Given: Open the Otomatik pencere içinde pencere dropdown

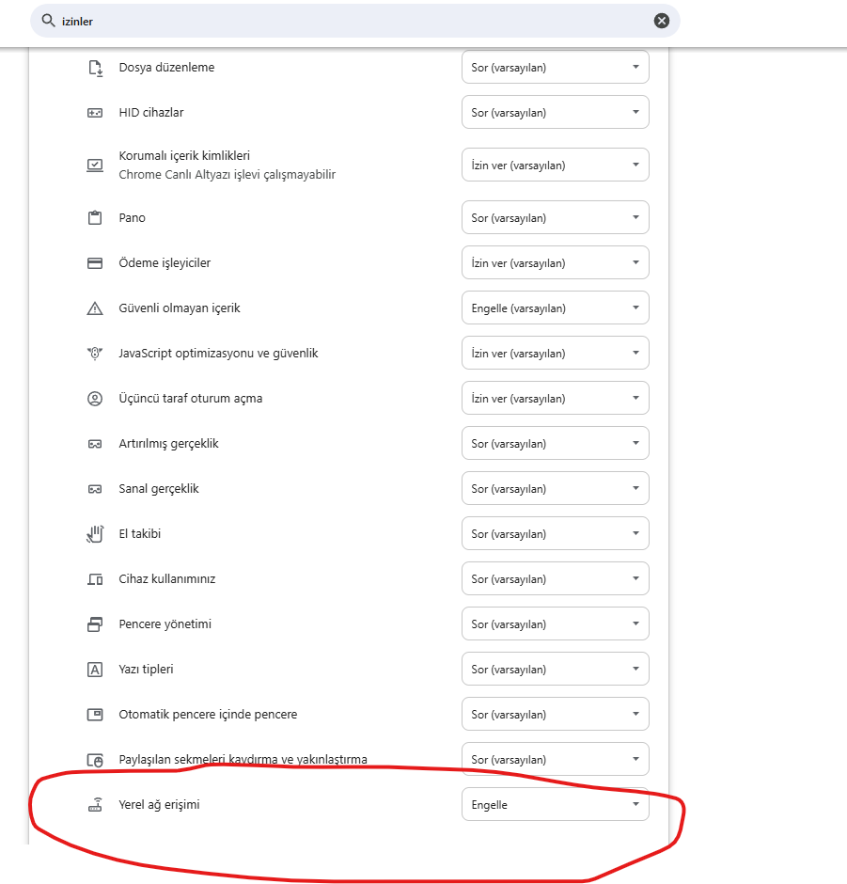Looking at the screenshot, I should click(x=555, y=715).
